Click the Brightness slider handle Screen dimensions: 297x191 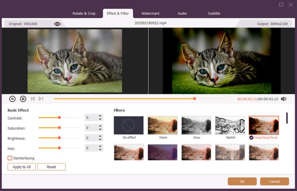click(x=59, y=137)
